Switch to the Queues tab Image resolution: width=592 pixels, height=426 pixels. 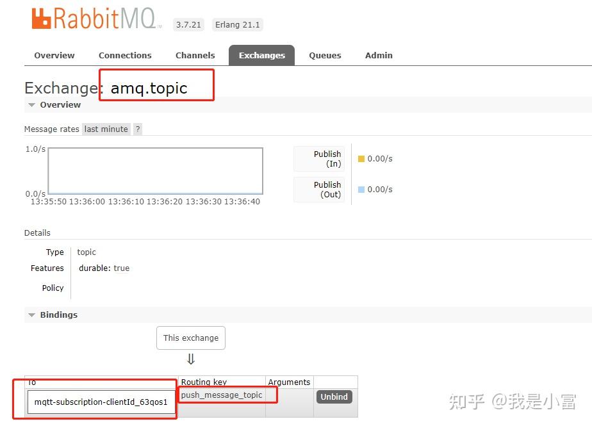325,55
